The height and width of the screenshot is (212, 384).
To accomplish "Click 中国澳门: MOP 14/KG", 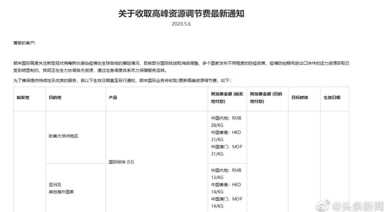I will [227, 202].
